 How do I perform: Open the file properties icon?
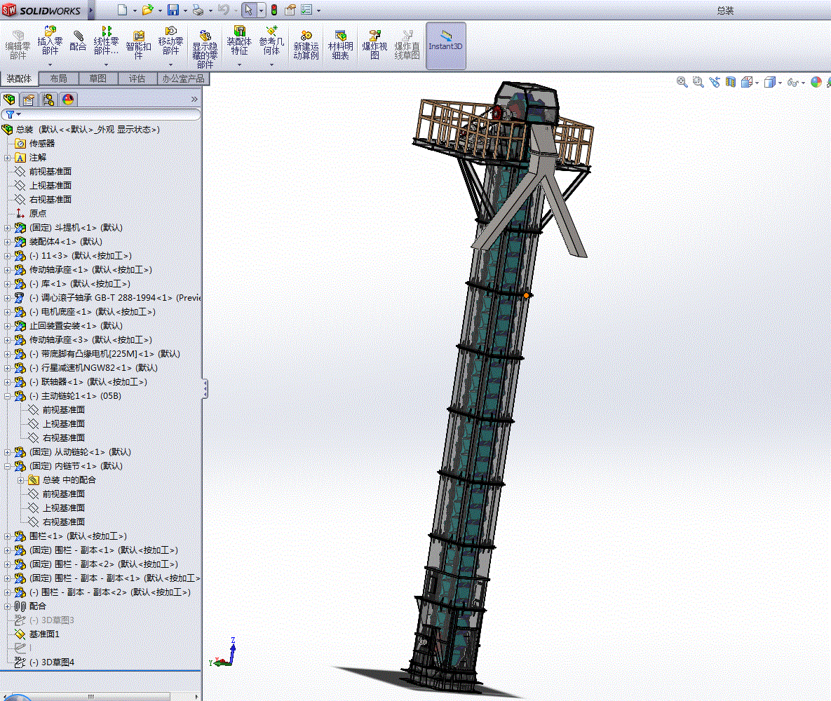coord(290,10)
